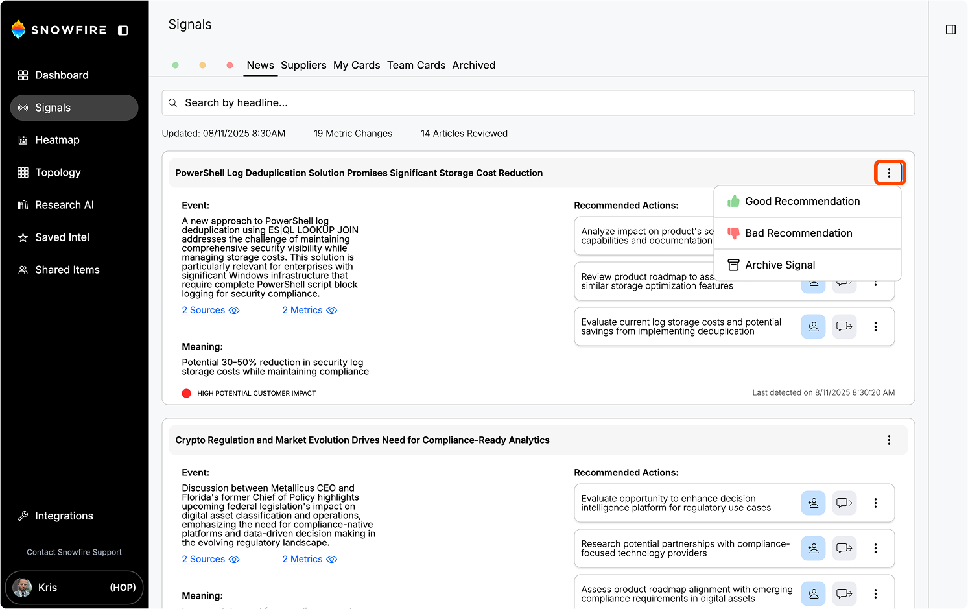Open options for Evaluate opportunity to enhance action

[876, 503]
